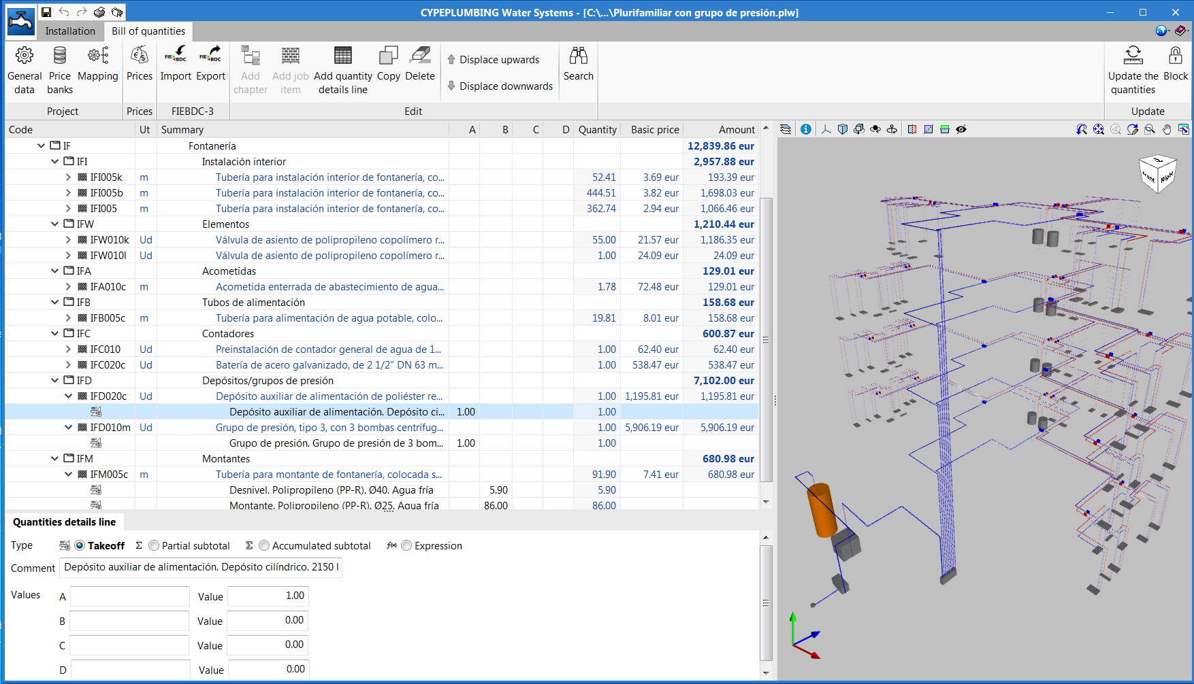Collapse the IFD Depósitos/grupos de presión chapter
The height and width of the screenshot is (684, 1194).
(x=54, y=380)
